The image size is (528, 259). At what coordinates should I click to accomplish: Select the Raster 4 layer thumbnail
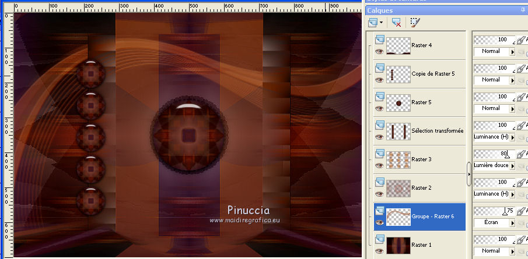pyautogui.click(x=398, y=45)
